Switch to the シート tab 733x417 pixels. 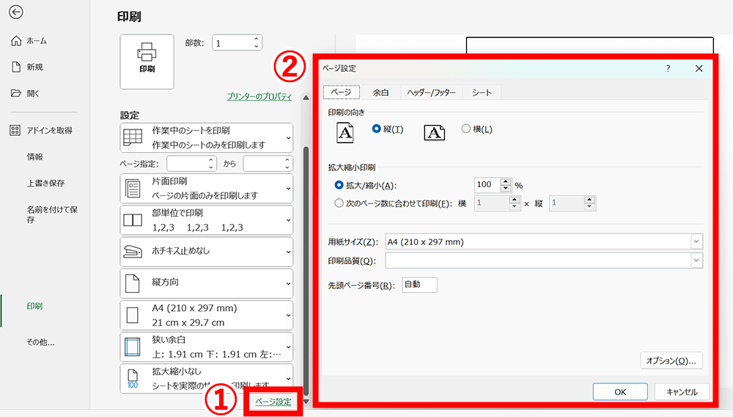coord(482,92)
